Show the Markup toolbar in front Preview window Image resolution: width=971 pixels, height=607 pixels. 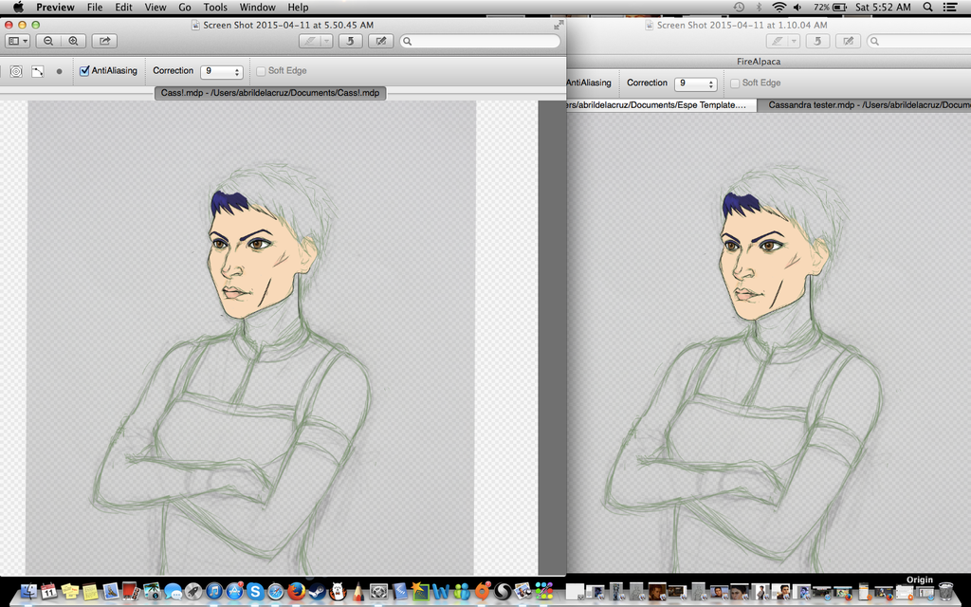click(380, 42)
